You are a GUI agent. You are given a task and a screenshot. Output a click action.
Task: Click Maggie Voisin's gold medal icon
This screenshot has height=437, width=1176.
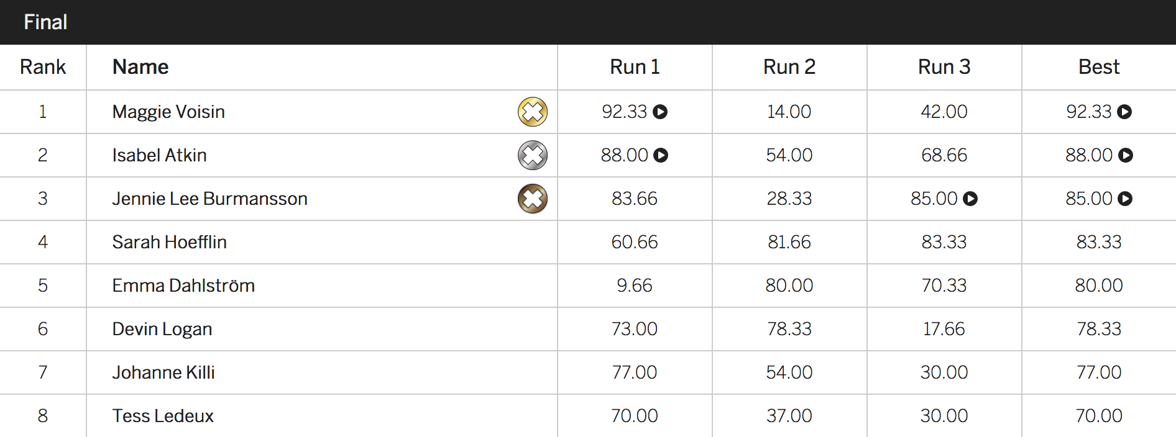click(533, 112)
